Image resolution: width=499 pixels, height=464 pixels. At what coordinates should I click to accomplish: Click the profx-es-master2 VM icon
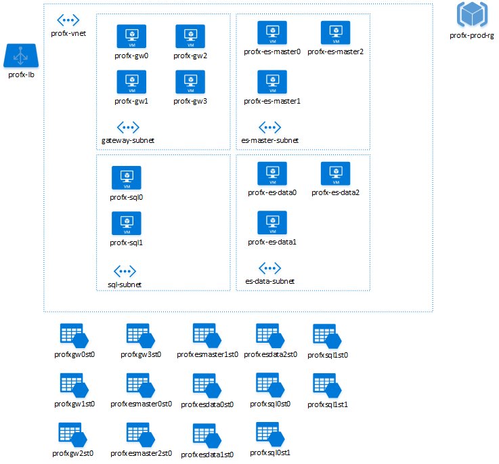click(335, 33)
